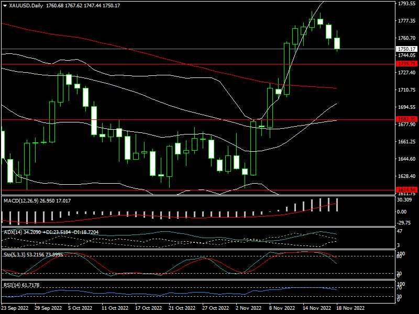Viewport: 419px width, 314px height.
Task: Open the chart dropdown arrow beside XAUUSD
Action: point(5,6)
